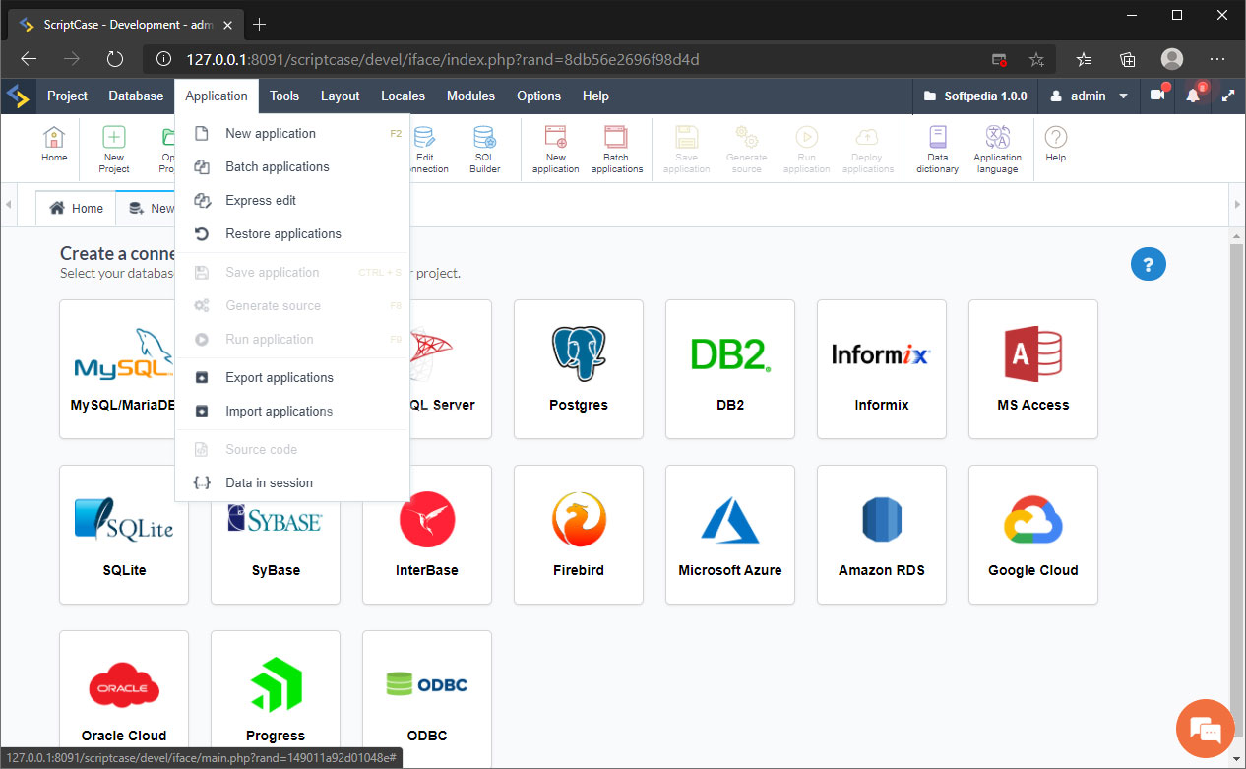Open the Modules menu
1246x769 pixels.
click(x=471, y=96)
